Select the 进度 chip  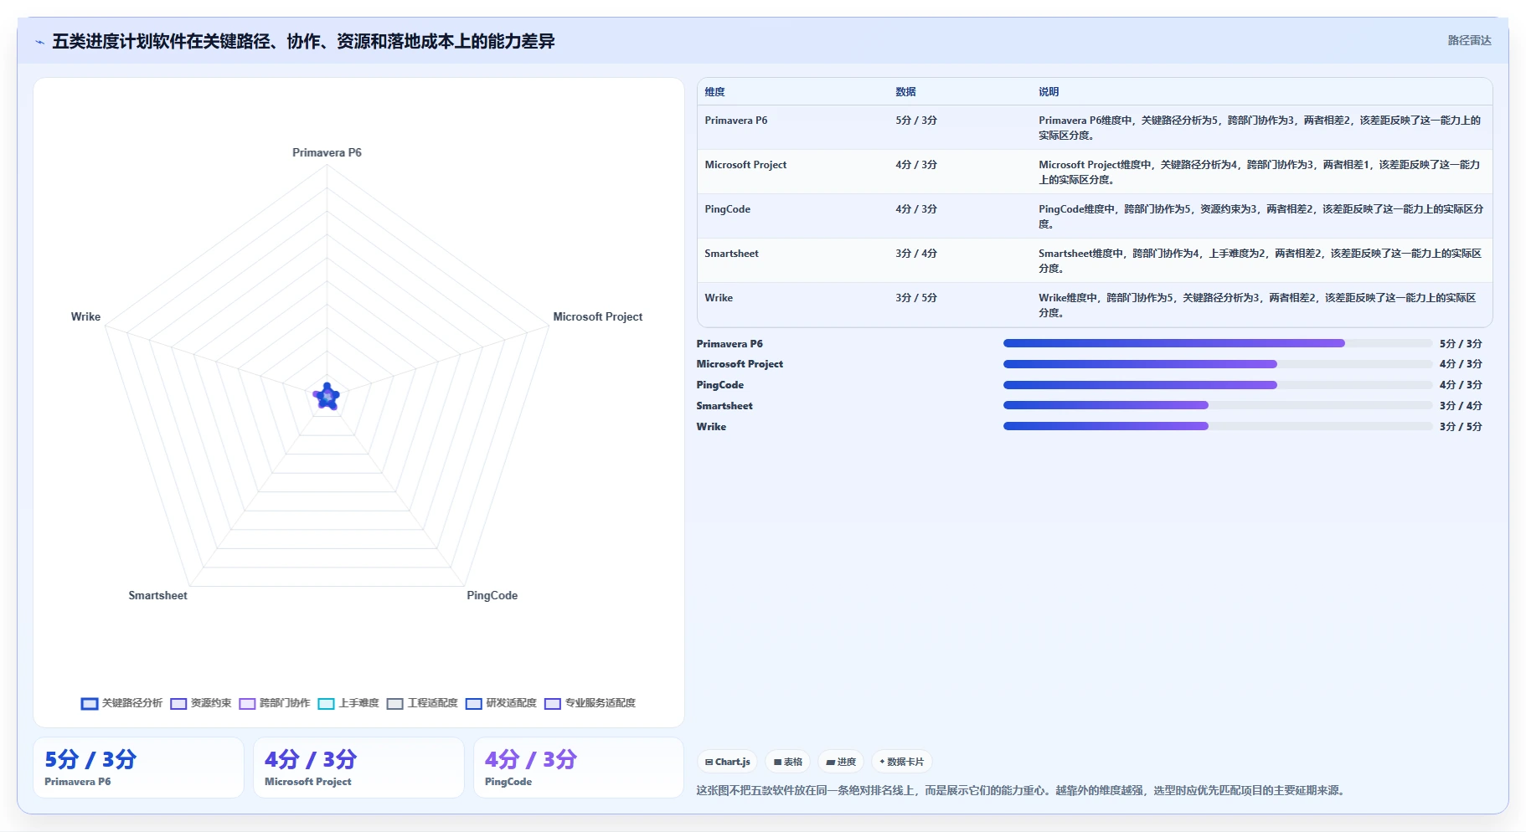pyautogui.click(x=841, y=762)
